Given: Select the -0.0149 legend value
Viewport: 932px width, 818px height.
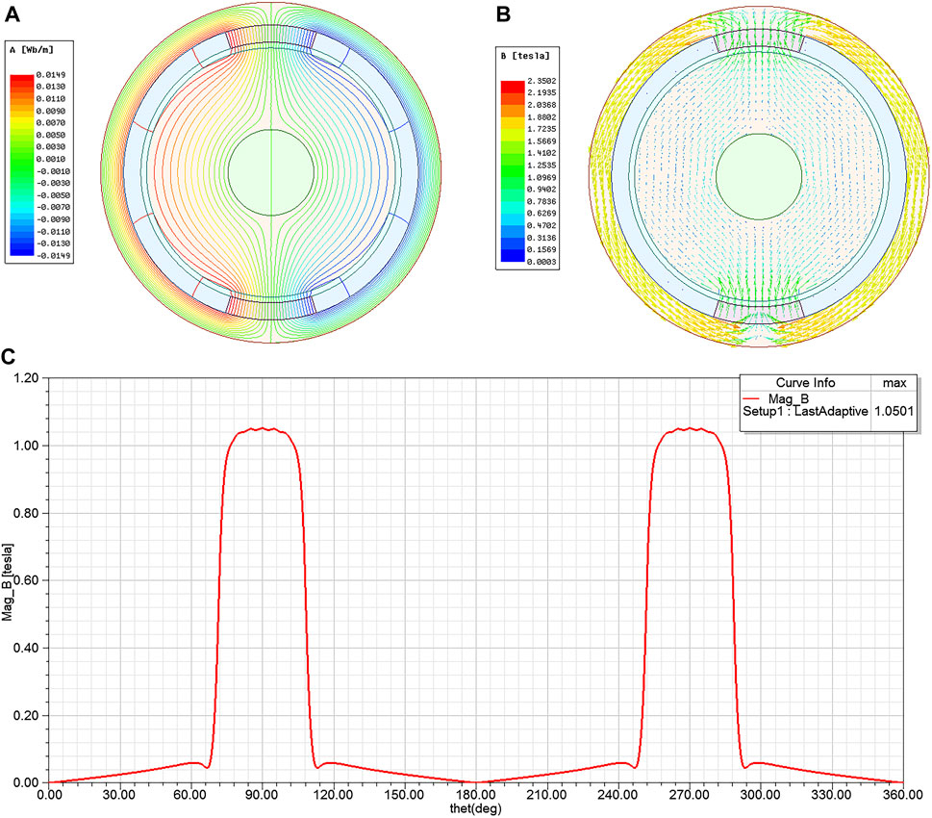Looking at the screenshot, I should [x=53, y=256].
